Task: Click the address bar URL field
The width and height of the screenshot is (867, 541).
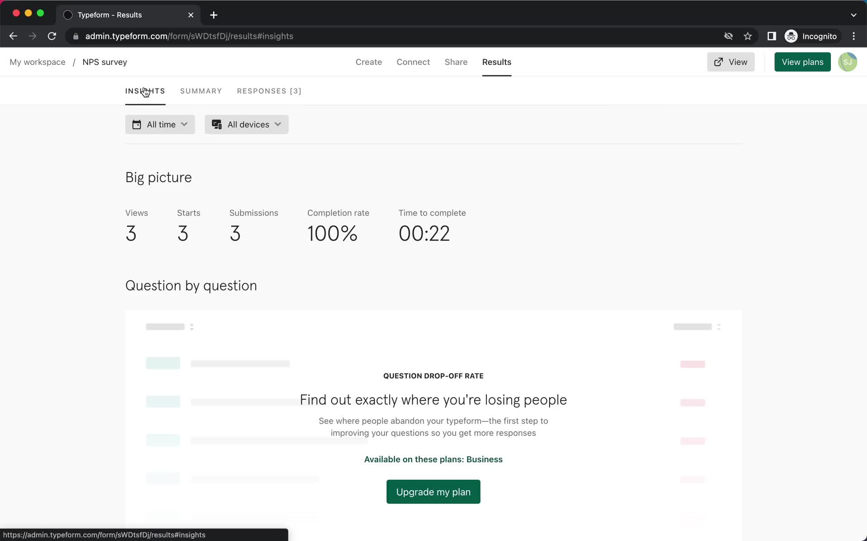Action: [x=397, y=36]
